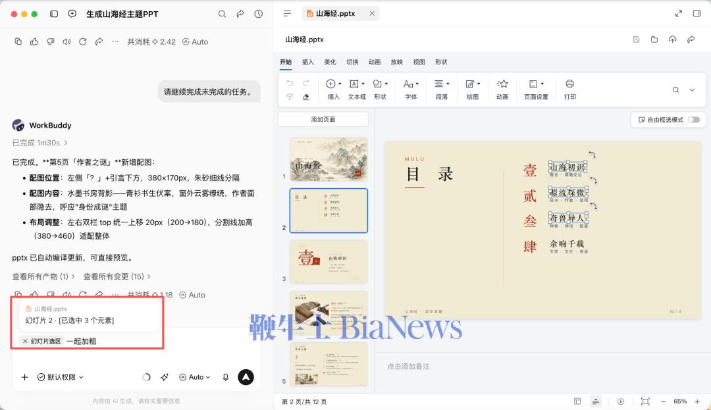The height and width of the screenshot is (410, 711).
Task: Open the hamburger menu left of file tab
Action: tap(287, 14)
